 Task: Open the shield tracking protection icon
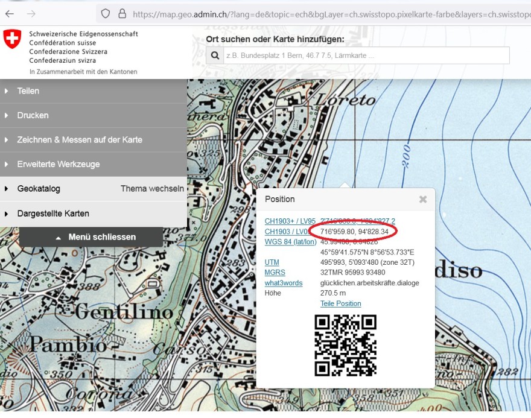tap(106, 13)
